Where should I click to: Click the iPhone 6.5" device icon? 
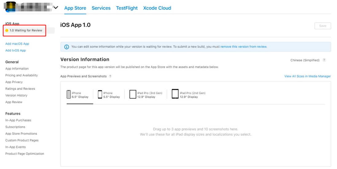[69, 94]
